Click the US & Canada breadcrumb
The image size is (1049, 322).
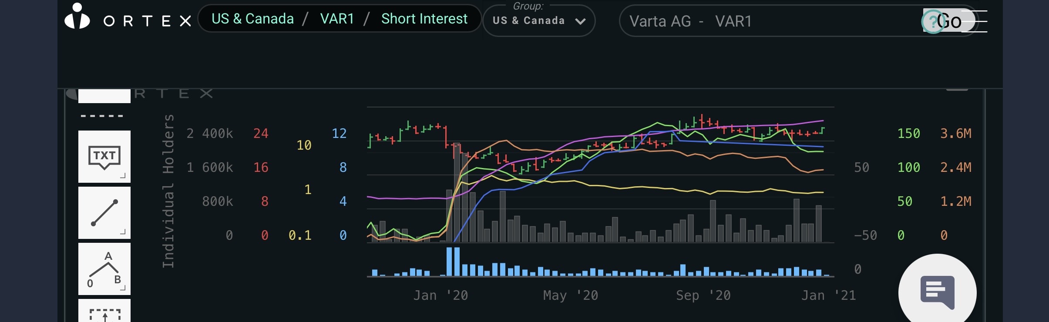(252, 19)
